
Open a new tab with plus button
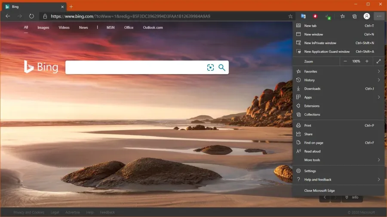pos(71,6)
